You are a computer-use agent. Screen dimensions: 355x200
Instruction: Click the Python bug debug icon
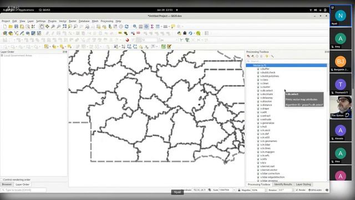coord(185,33)
